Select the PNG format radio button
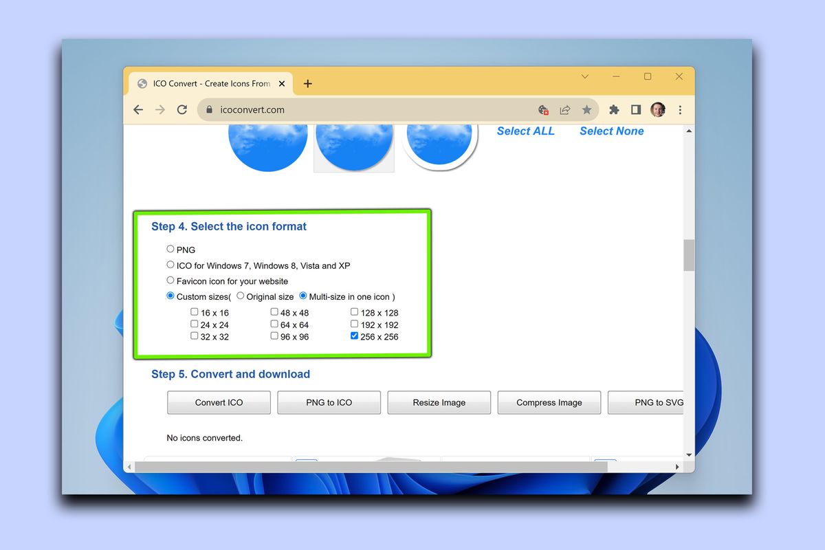This screenshot has width=825, height=550. point(170,248)
